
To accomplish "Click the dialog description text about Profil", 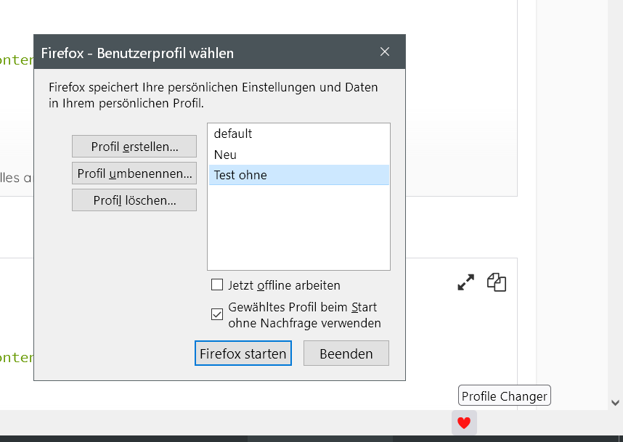I will [x=213, y=95].
